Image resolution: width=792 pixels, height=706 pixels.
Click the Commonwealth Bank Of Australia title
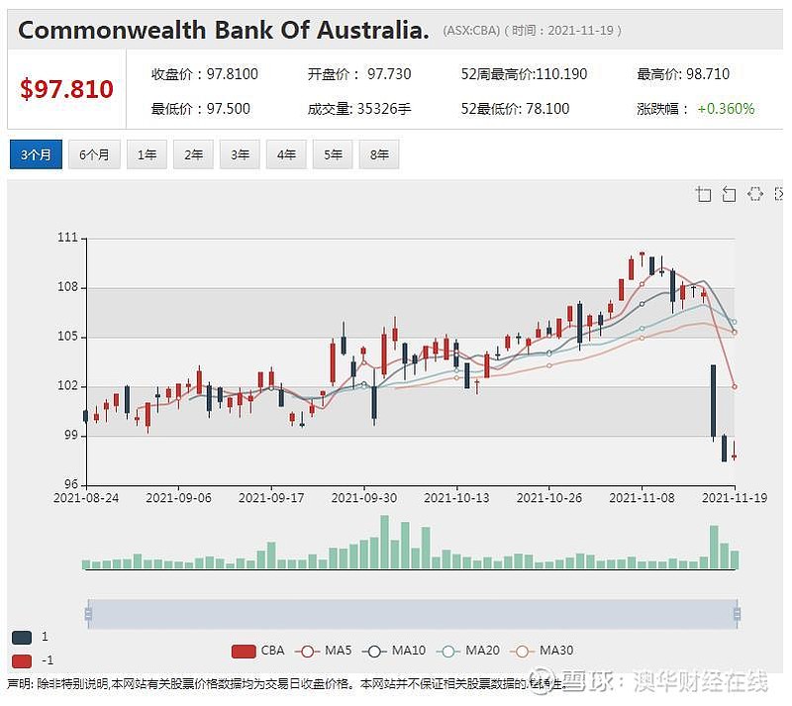pos(224,30)
